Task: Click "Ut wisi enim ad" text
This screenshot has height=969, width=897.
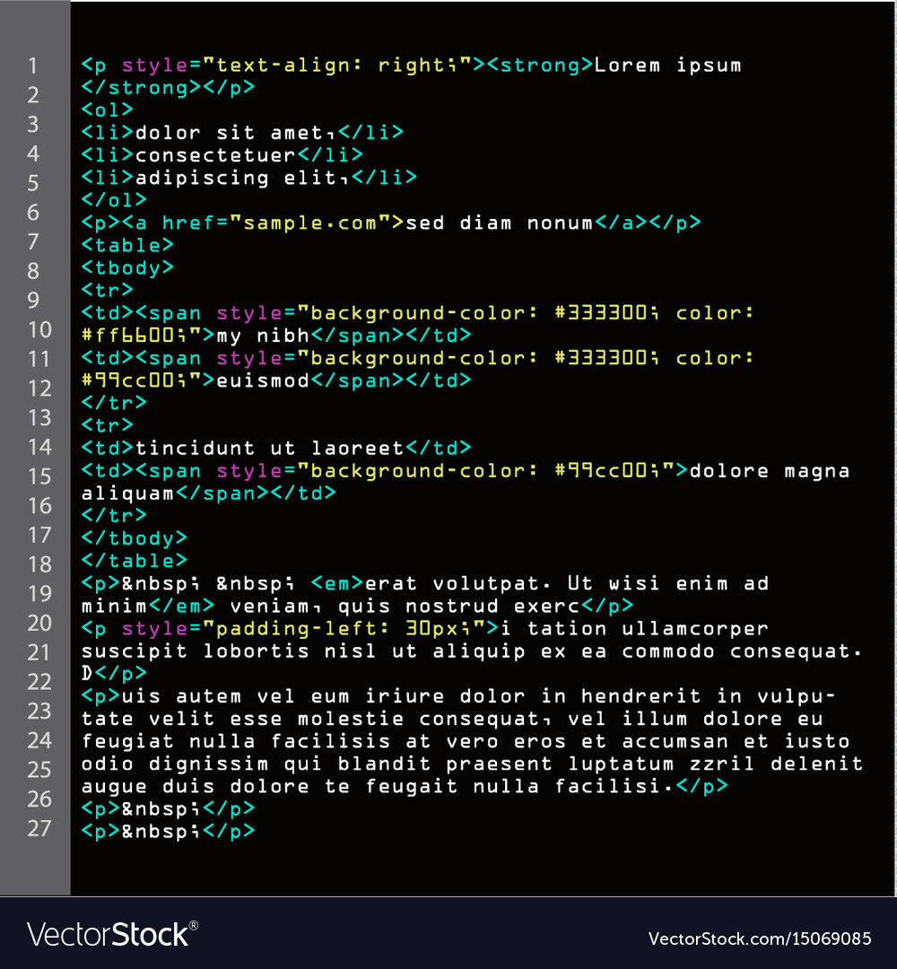Action: point(667,583)
